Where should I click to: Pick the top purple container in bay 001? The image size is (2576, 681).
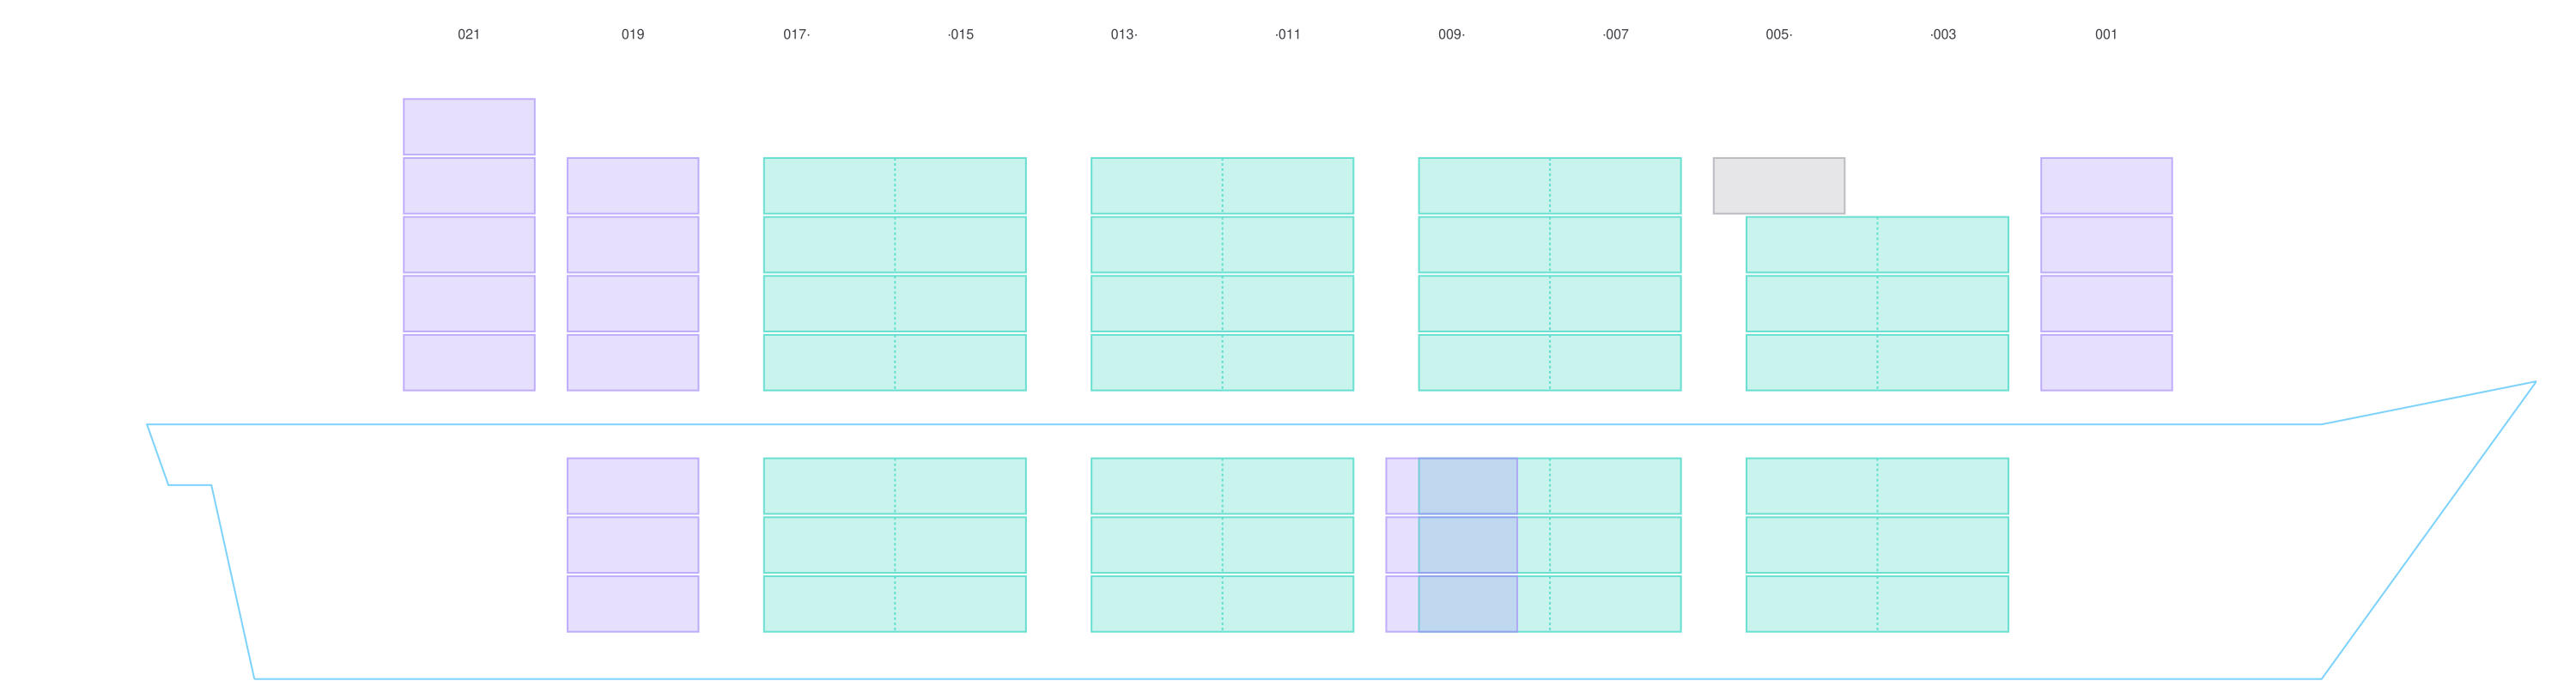tap(2106, 185)
